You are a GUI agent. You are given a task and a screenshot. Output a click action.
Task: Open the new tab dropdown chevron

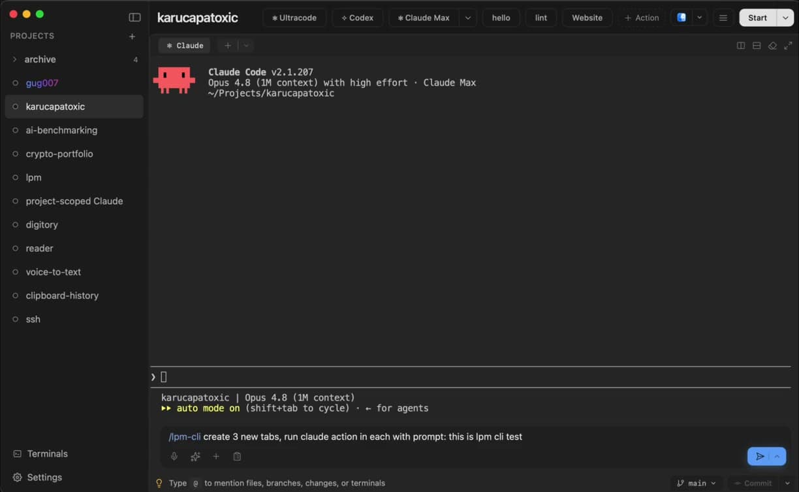pyautogui.click(x=246, y=46)
